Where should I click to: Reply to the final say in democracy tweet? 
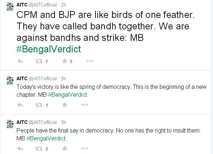click(20, 149)
